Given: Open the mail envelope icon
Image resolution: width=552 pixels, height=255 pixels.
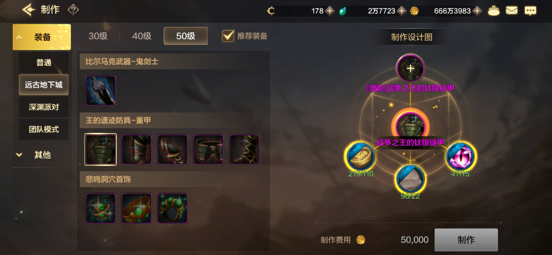Looking at the screenshot, I should click(511, 11).
